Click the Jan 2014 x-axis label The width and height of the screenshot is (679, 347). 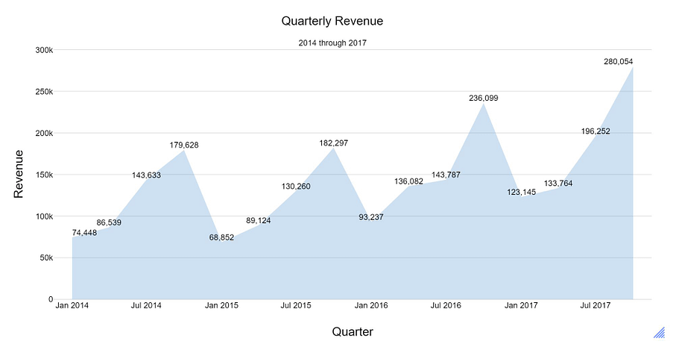pos(72,306)
